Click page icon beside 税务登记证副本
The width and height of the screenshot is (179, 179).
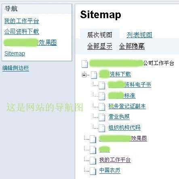tap(102, 107)
